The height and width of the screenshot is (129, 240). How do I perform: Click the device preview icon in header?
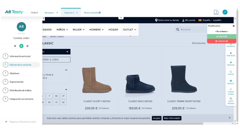coord(216,12)
